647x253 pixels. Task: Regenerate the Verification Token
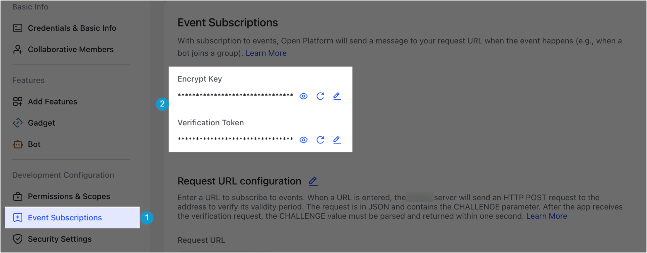pos(320,140)
